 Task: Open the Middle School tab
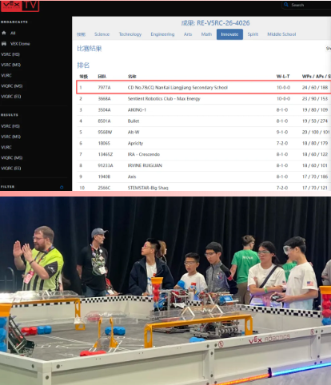point(281,34)
